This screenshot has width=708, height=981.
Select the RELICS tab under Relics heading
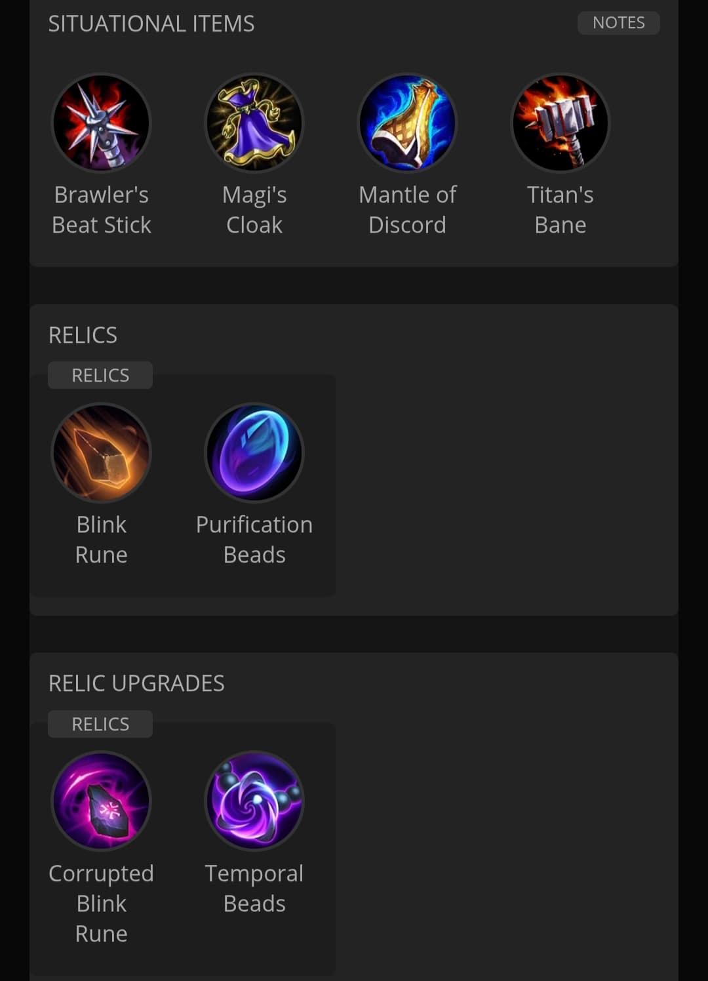pyautogui.click(x=100, y=375)
